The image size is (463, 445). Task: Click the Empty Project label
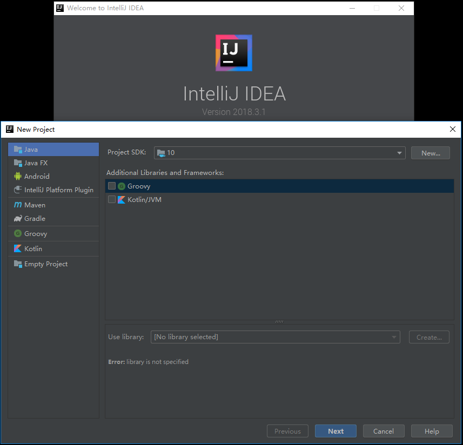(46, 264)
